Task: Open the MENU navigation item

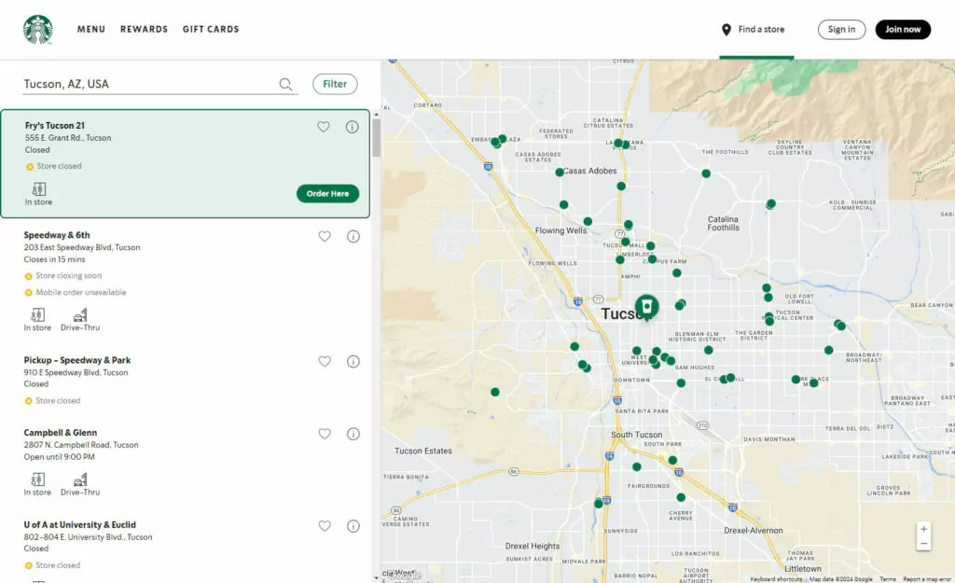Action: click(x=91, y=29)
